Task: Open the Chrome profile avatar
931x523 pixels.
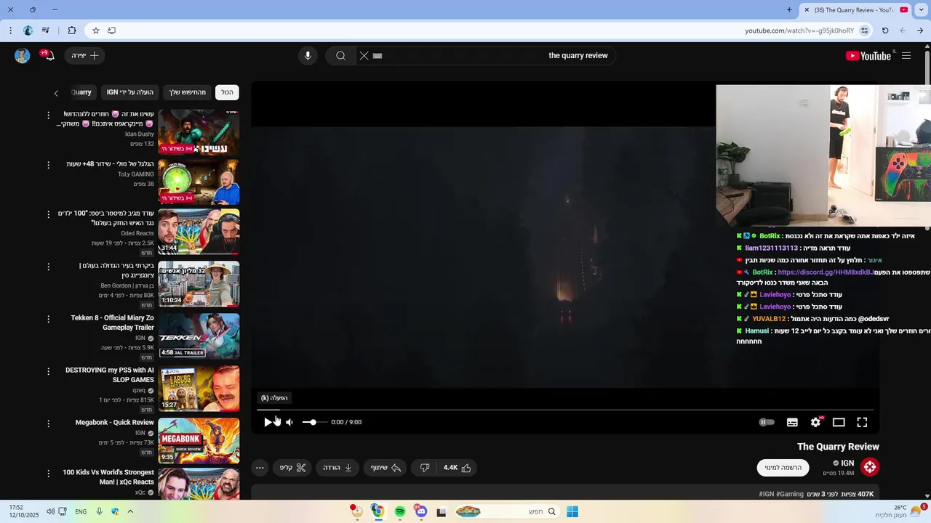Action: coord(28,31)
